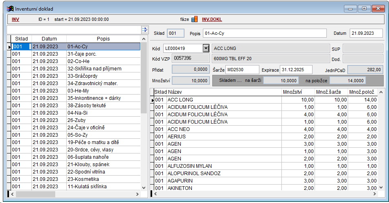Open the INV link
This screenshot has width=389, height=203.
tap(16, 19)
